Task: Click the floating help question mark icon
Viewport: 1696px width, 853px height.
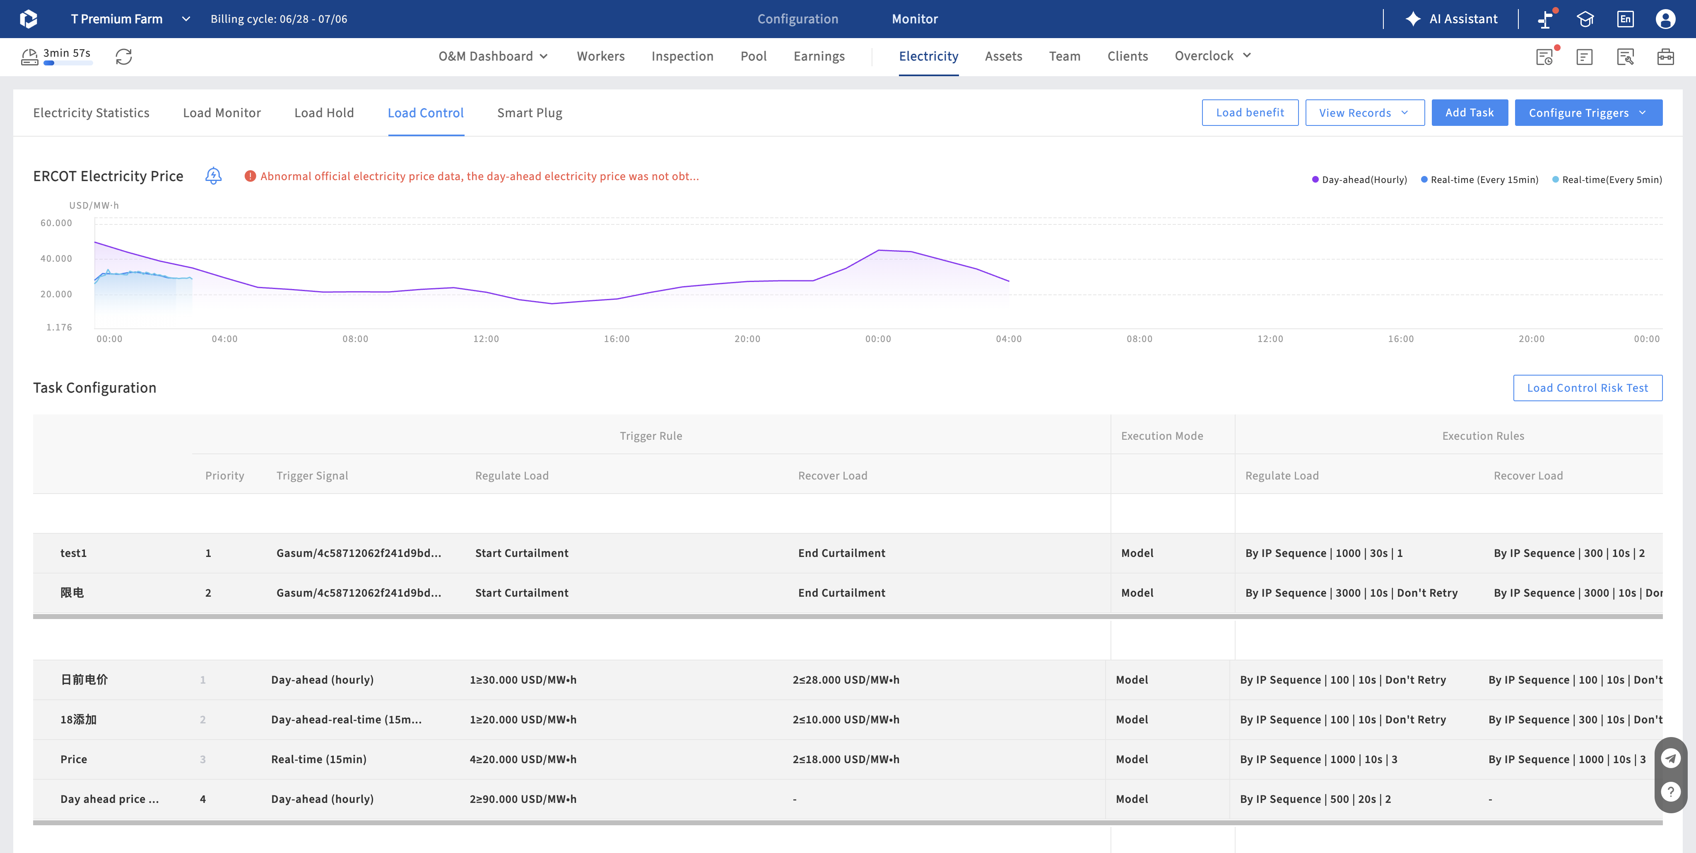Action: (x=1670, y=792)
